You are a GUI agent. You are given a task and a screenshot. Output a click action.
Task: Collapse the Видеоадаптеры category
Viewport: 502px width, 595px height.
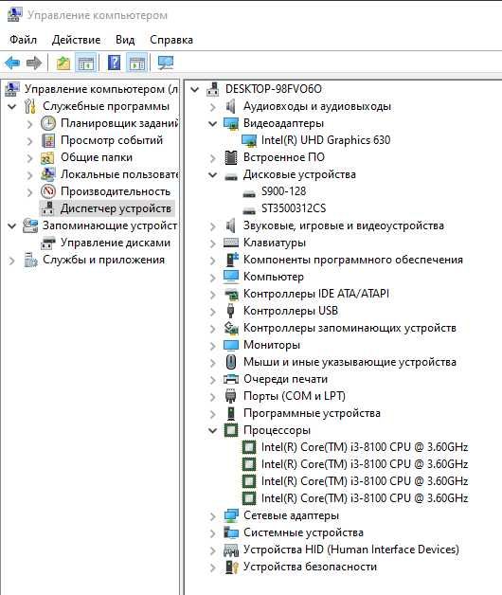pyautogui.click(x=213, y=123)
